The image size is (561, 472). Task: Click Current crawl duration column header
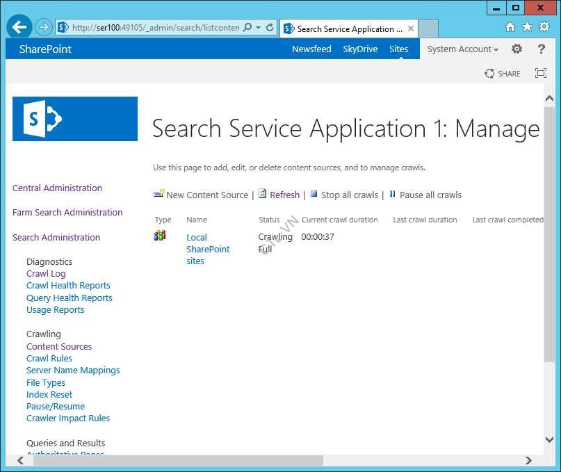coord(339,220)
